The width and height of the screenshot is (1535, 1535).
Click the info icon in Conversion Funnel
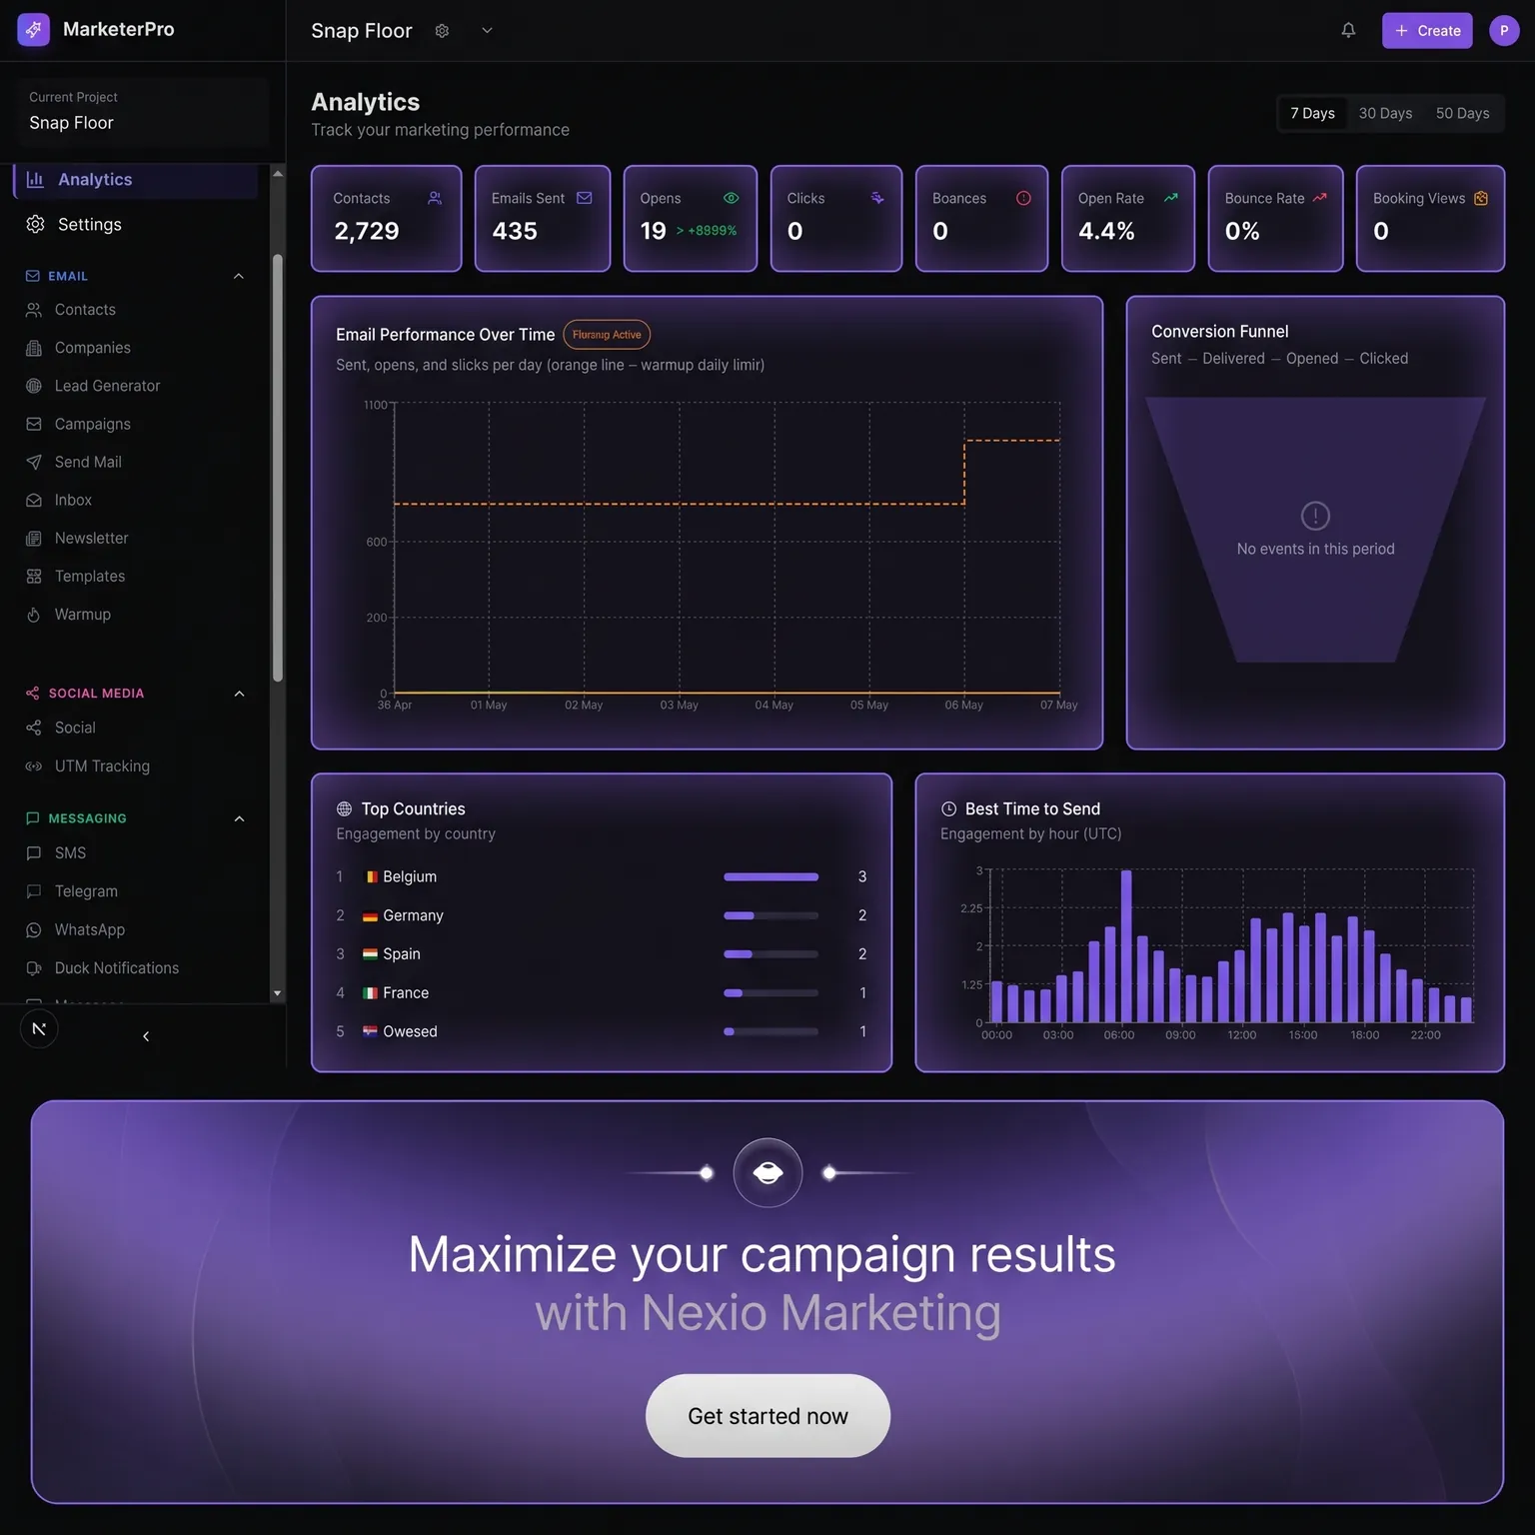1315,516
